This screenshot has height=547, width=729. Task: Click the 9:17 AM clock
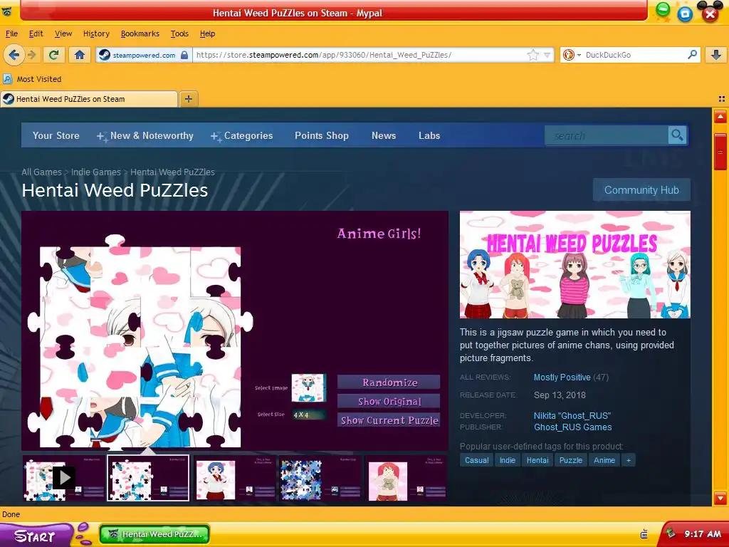702,534
